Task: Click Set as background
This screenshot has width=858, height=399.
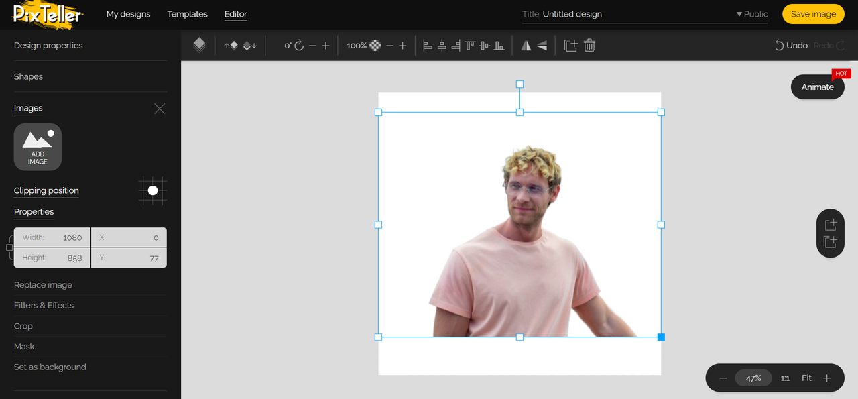Action: coord(50,367)
